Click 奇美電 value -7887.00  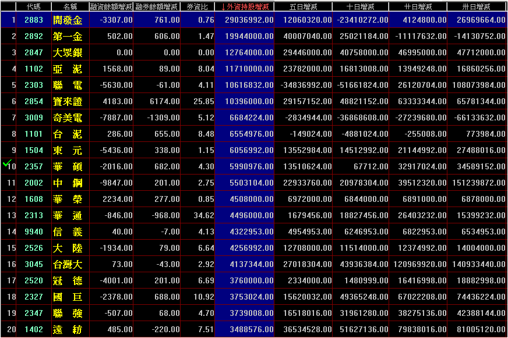[x=117, y=118]
